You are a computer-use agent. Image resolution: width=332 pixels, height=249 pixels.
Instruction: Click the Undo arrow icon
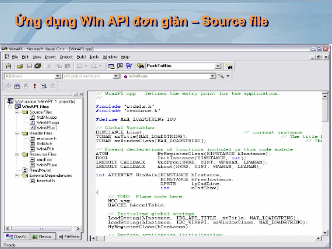click(x=79, y=66)
